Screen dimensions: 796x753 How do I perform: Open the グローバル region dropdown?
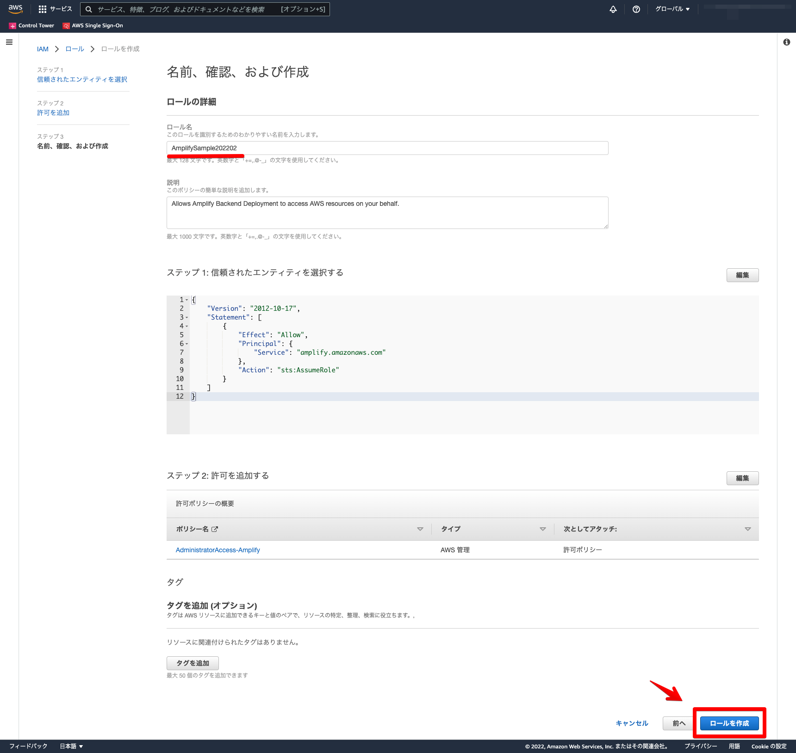pos(672,9)
